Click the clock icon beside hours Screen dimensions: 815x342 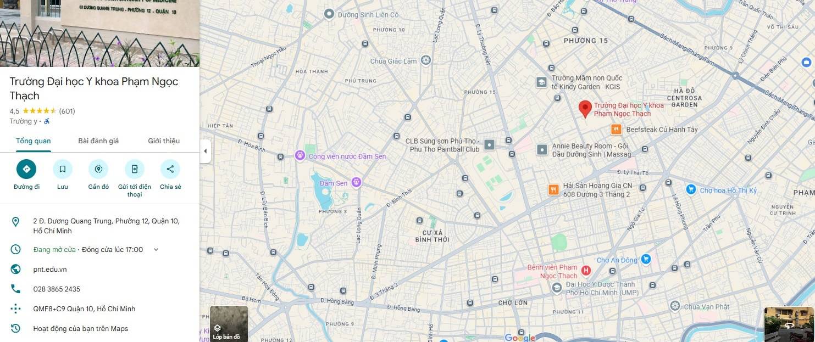point(15,250)
